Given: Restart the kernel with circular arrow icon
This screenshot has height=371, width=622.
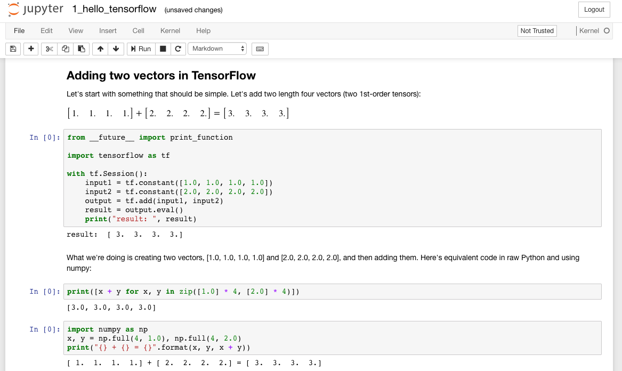Looking at the screenshot, I should pyautogui.click(x=178, y=49).
